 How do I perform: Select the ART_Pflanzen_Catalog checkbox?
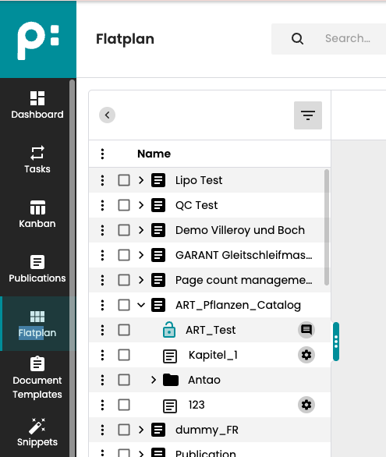[124, 305]
